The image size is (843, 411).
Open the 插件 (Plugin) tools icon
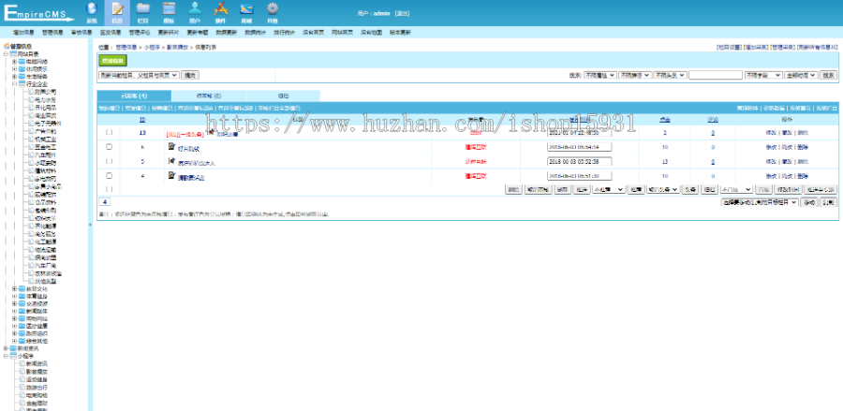click(221, 10)
